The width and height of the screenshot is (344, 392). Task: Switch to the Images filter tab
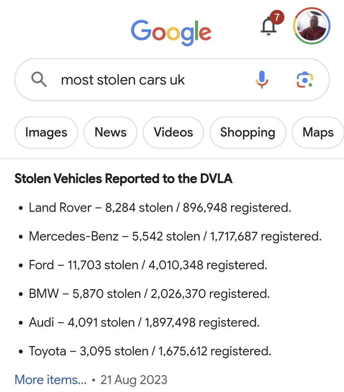(x=46, y=132)
